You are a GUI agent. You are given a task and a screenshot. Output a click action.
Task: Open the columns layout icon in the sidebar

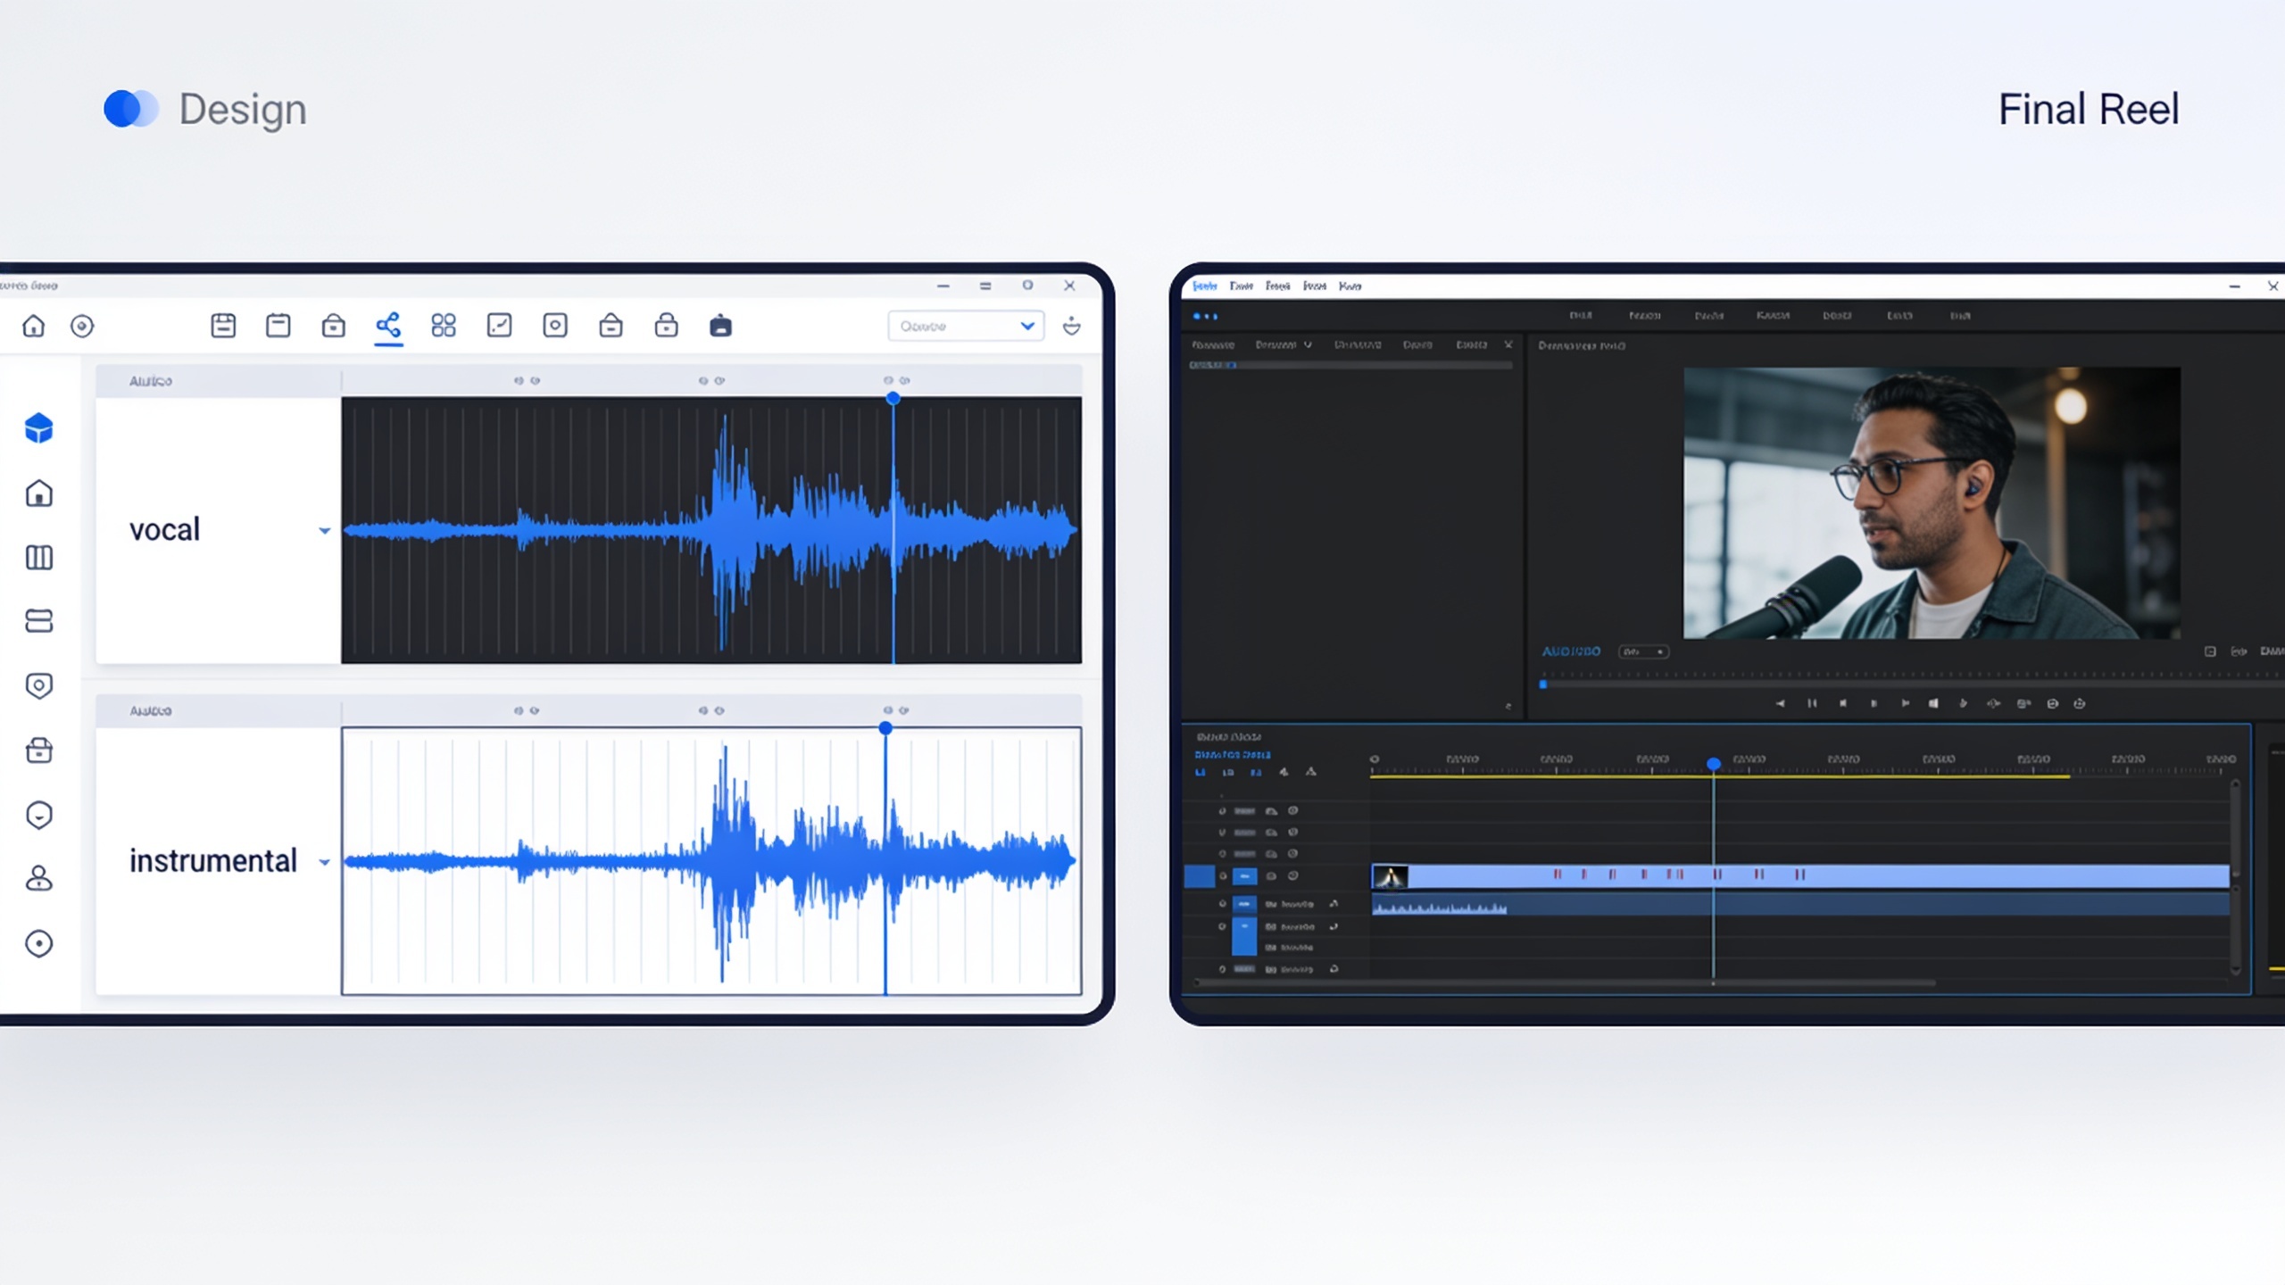[x=39, y=558]
